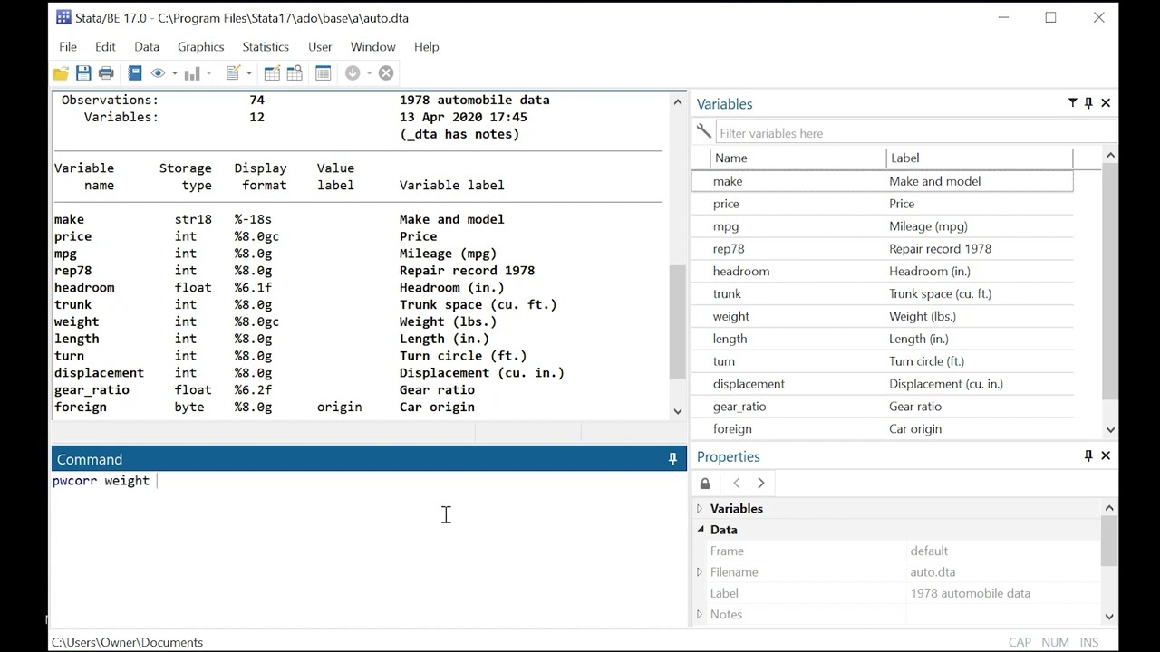
Task: Select variable trunk in Variables list
Action: point(883,293)
